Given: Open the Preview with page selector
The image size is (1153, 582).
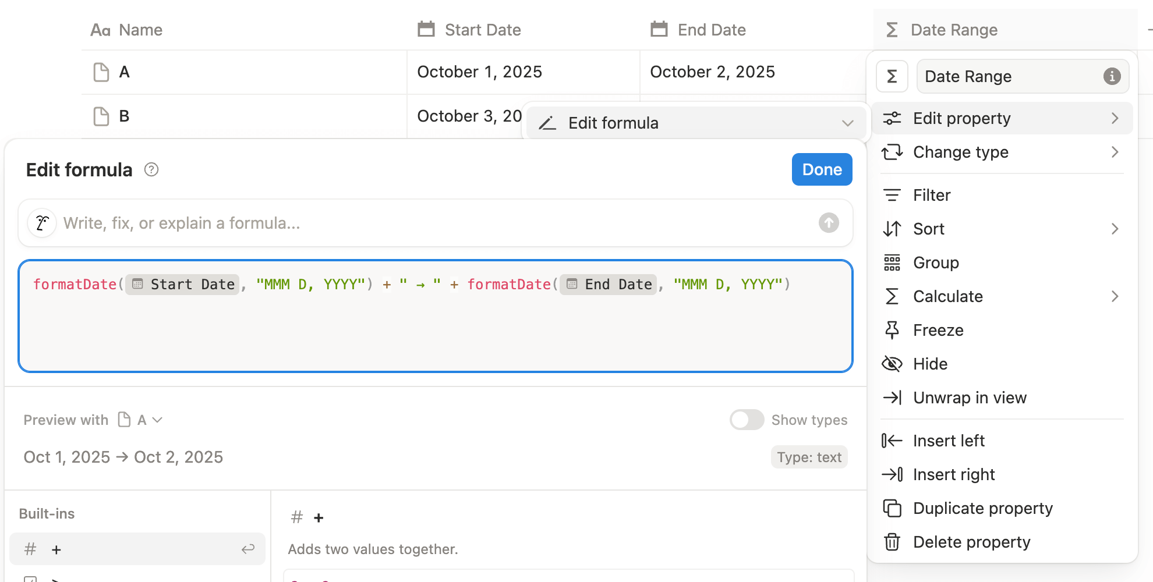Looking at the screenshot, I should pos(140,420).
